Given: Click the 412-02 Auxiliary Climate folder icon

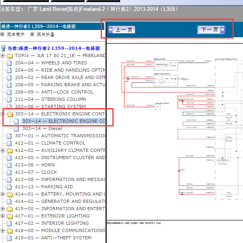Looking at the screenshot, I should [10, 151].
